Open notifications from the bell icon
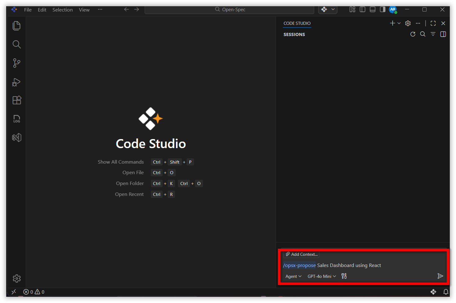The height and width of the screenshot is (303, 456). [x=446, y=292]
